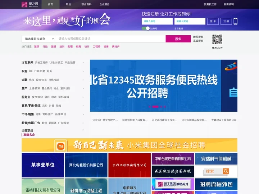
Task: Click hot search tag 工程师
Action: [x=96, y=46]
